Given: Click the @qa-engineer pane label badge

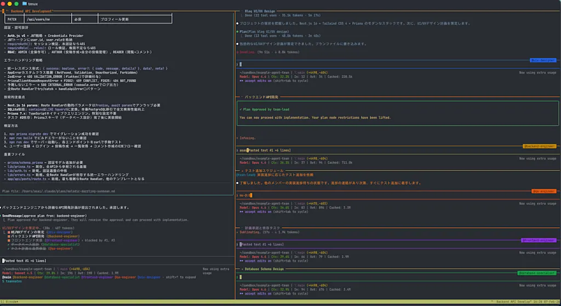Looking at the screenshot, I should click(x=544, y=191).
